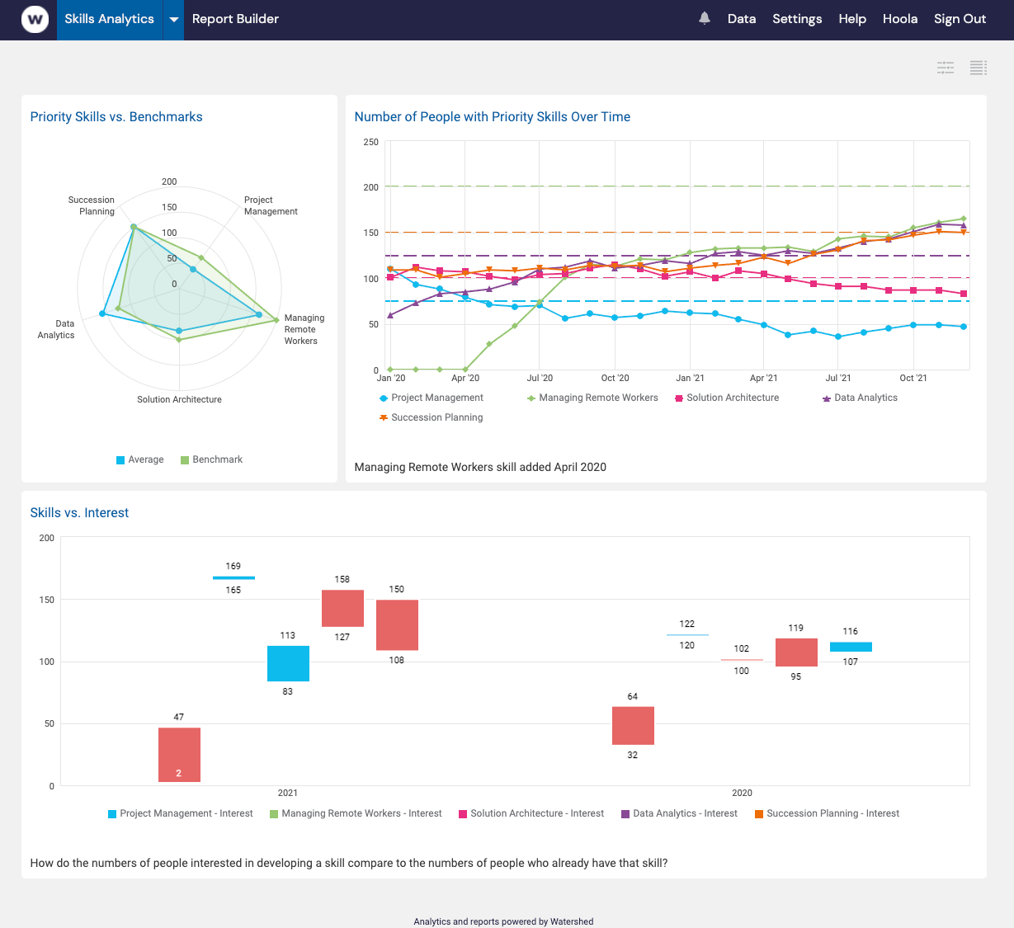Viewport: 1014px width, 928px height.
Task: Open the Data menu
Action: click(x=741, y=18)
